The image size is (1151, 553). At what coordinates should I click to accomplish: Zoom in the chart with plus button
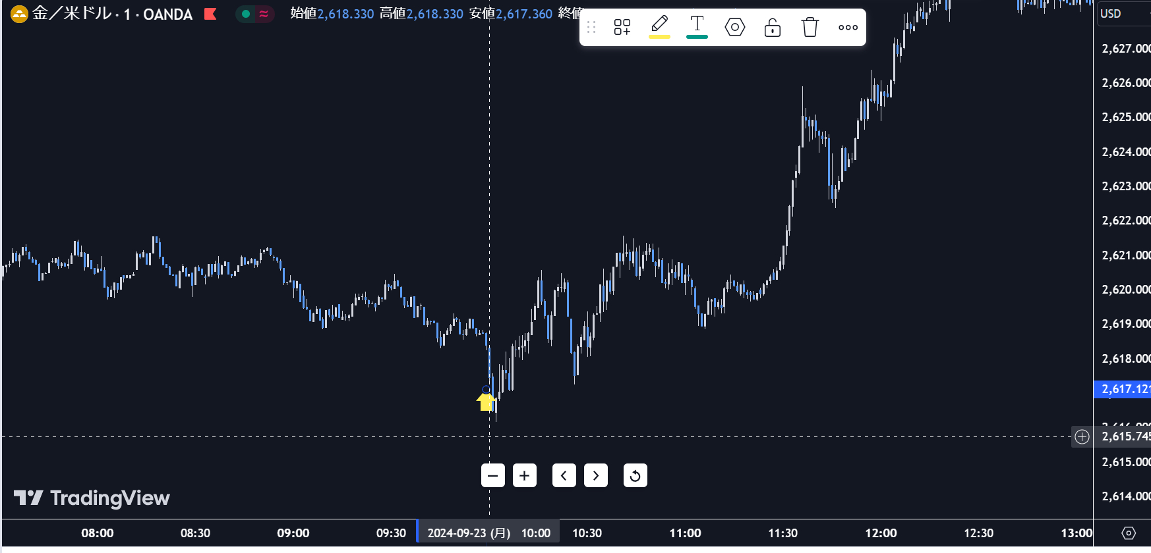click(x=525, y=475)
